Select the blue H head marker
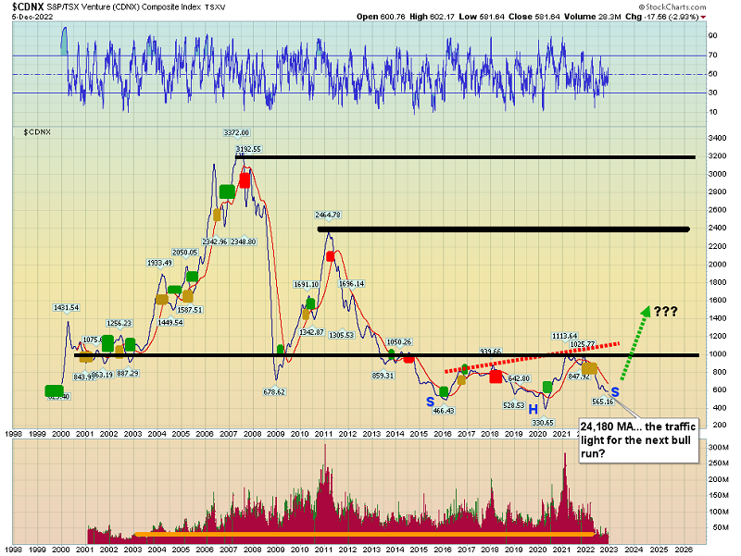This screenshot has height=556, width=741. click(x=534, y=408)
